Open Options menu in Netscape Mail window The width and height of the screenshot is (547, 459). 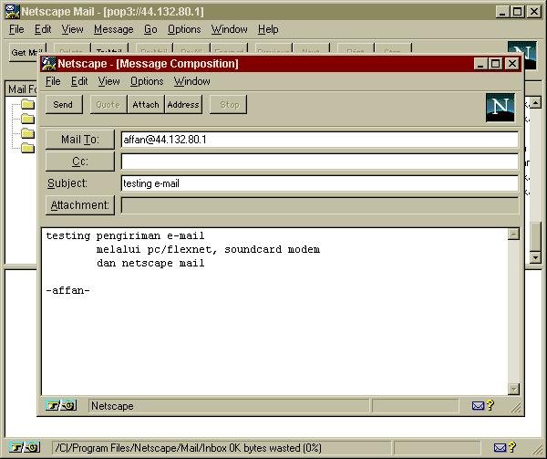[x=184, y=29]
